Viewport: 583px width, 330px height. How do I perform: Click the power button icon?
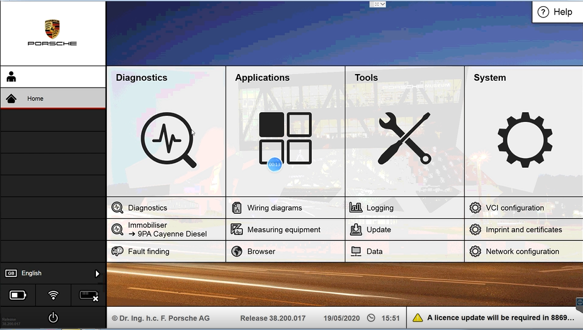point(53,318)
